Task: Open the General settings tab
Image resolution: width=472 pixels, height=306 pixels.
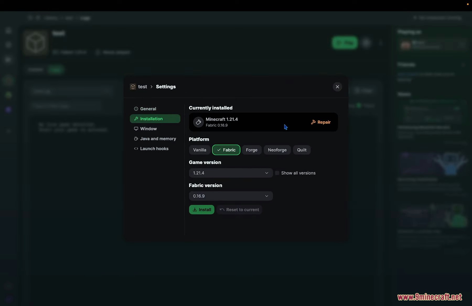Action: [x=155, y=109]
